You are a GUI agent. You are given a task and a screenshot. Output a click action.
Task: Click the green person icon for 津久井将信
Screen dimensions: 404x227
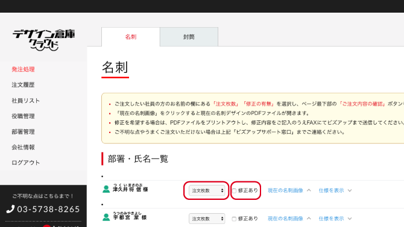tap(106, 189)
